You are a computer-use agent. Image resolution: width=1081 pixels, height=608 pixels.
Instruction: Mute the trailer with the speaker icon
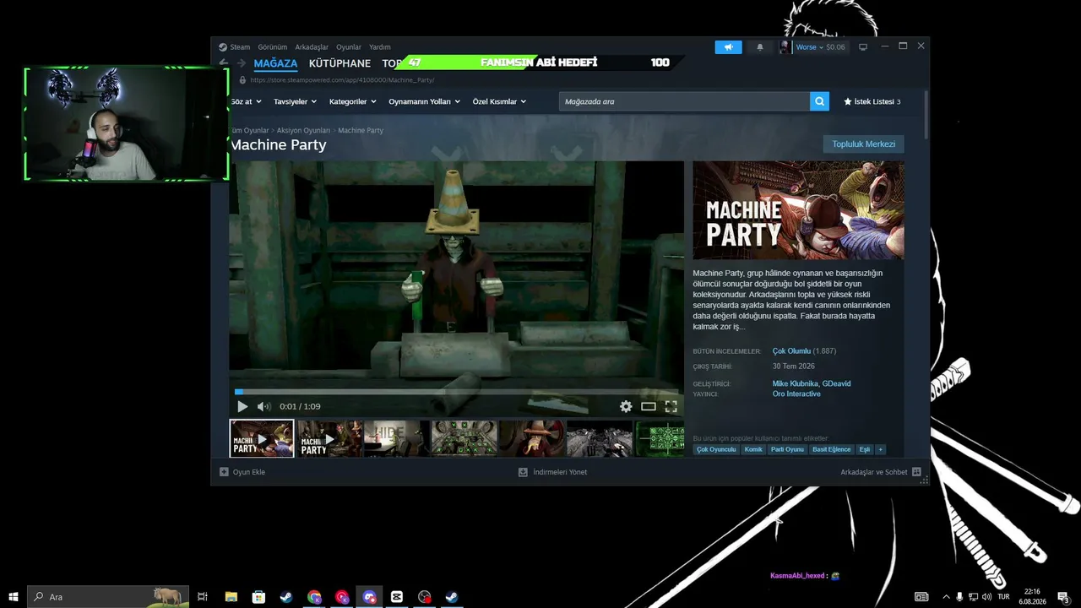[263, 406]
